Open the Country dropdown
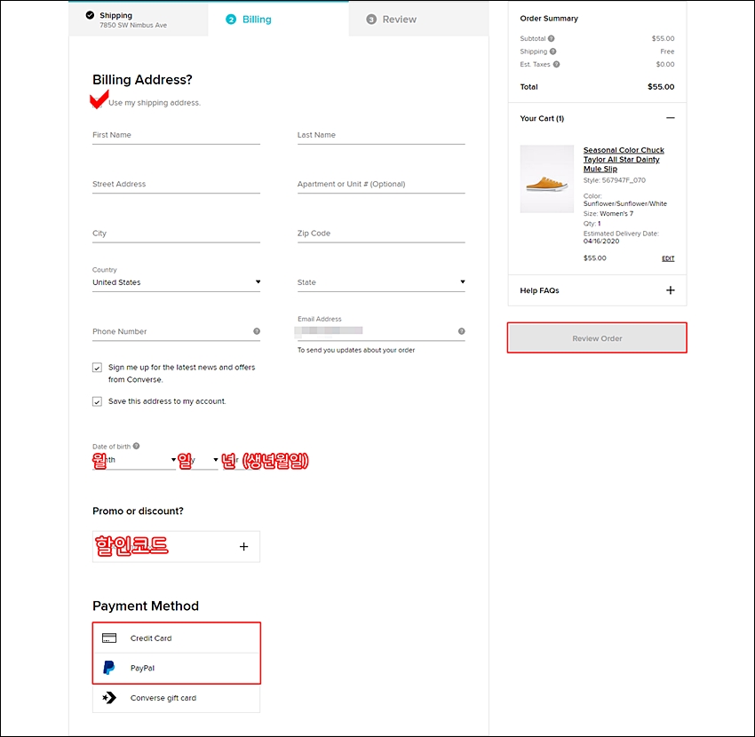Image resolution: width=755 pixels, height=737 pixels. coord(176,282)
